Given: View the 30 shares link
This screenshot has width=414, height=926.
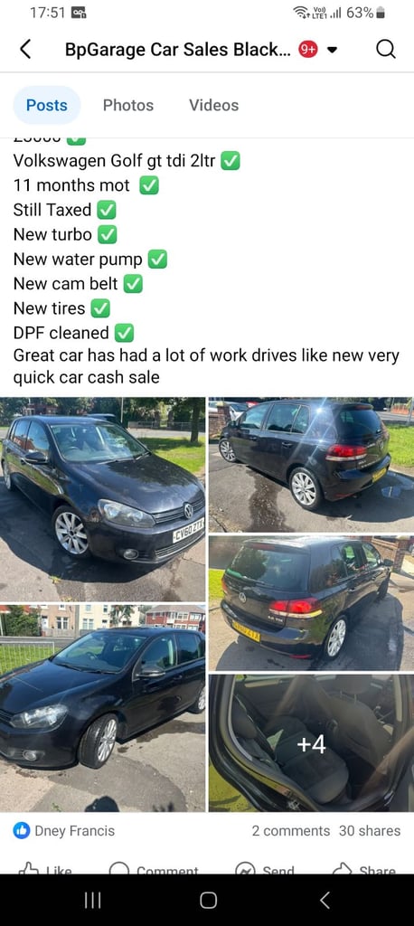Looking at the screenshot, I should [370, 831].
